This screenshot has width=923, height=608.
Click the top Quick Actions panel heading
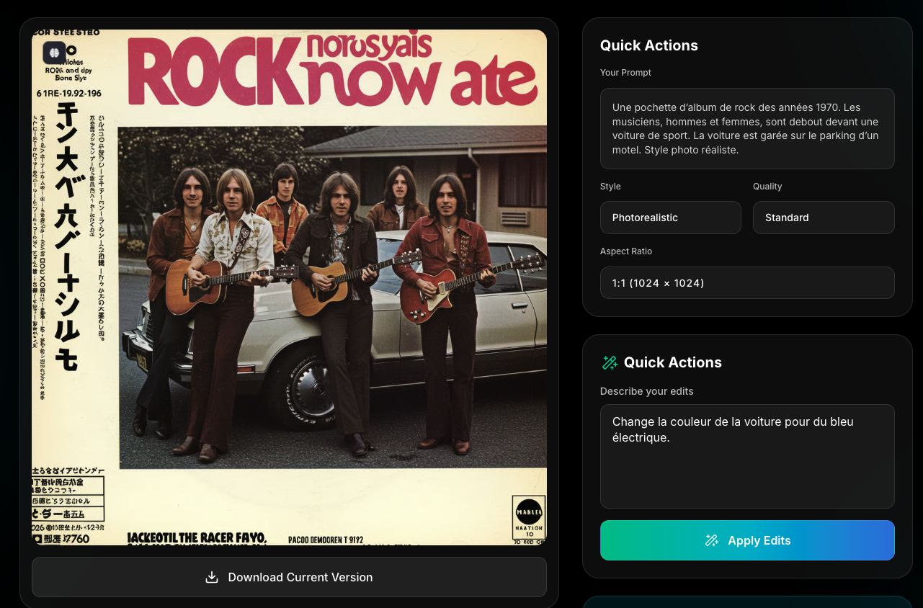click(x=648, y=45)
